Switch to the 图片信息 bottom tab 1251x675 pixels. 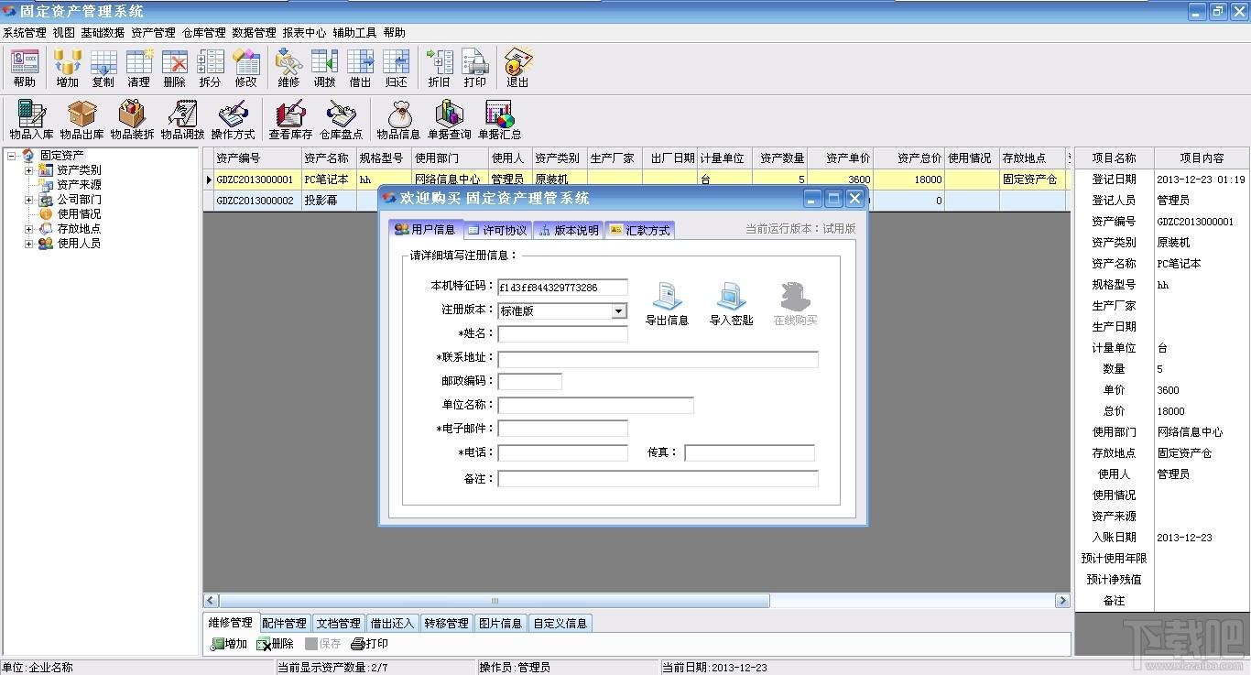pyautogui.click(x=500, y=624)
